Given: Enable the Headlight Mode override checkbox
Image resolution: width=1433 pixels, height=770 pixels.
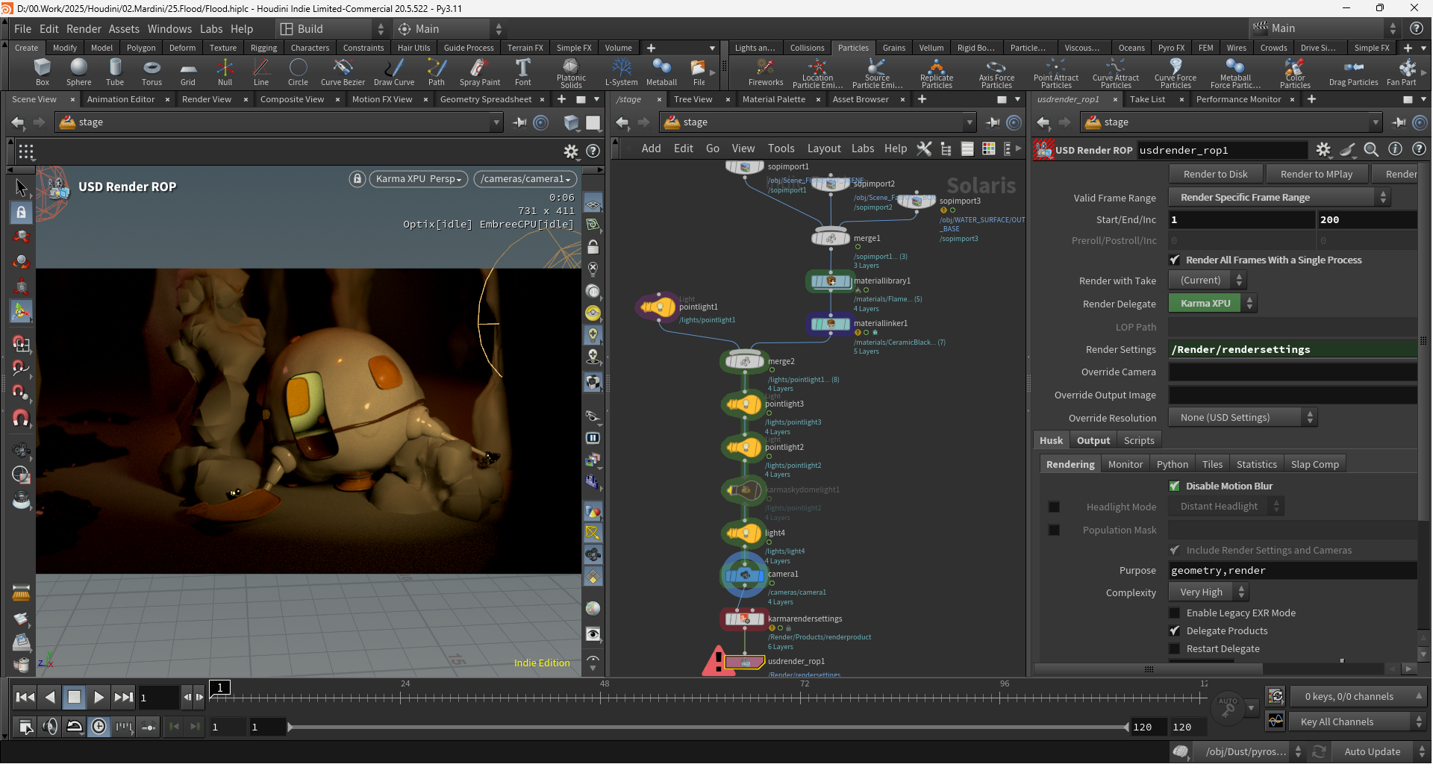Looking at the screenshot, I should coord(1054,507).
